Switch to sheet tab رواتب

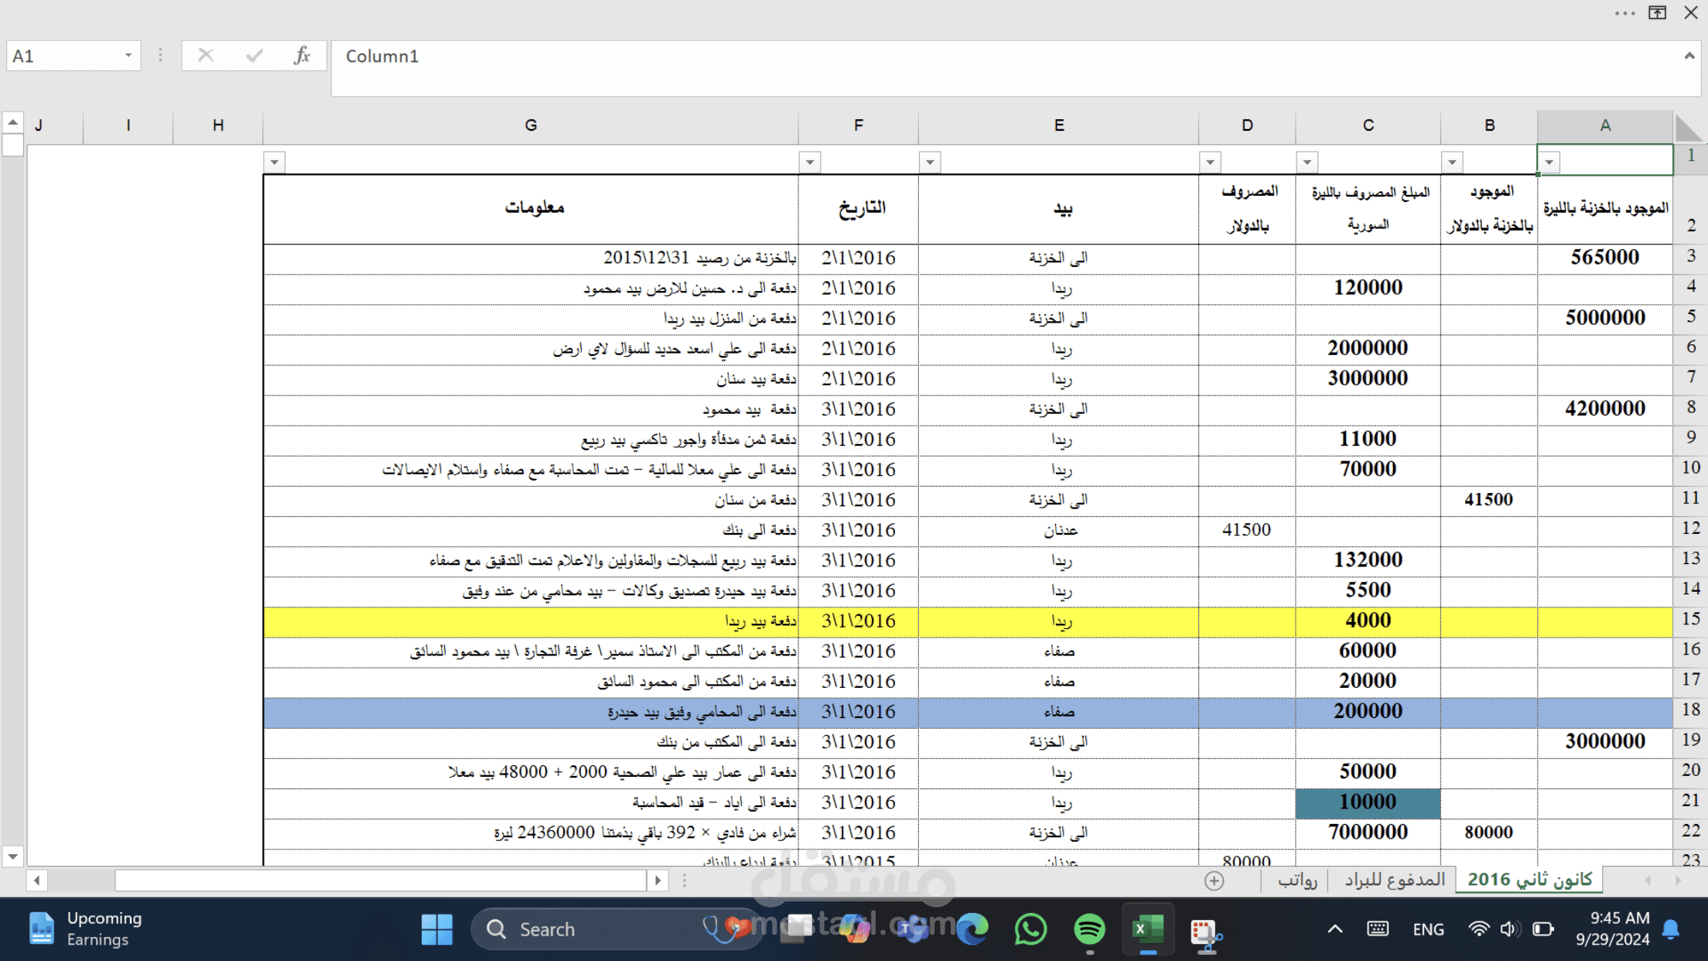(1297, 880)
